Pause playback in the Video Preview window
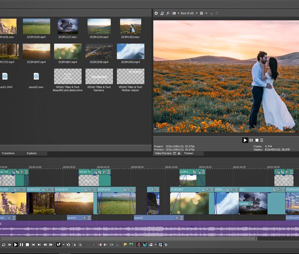 (251, 140)
